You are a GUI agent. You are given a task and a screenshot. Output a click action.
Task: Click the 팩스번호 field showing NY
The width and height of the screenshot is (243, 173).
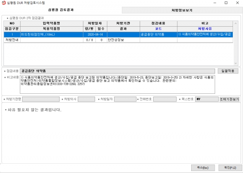click(x=206, y=99)
